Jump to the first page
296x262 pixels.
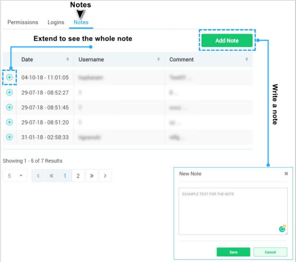pyautogui.click(x=51, y=176)
